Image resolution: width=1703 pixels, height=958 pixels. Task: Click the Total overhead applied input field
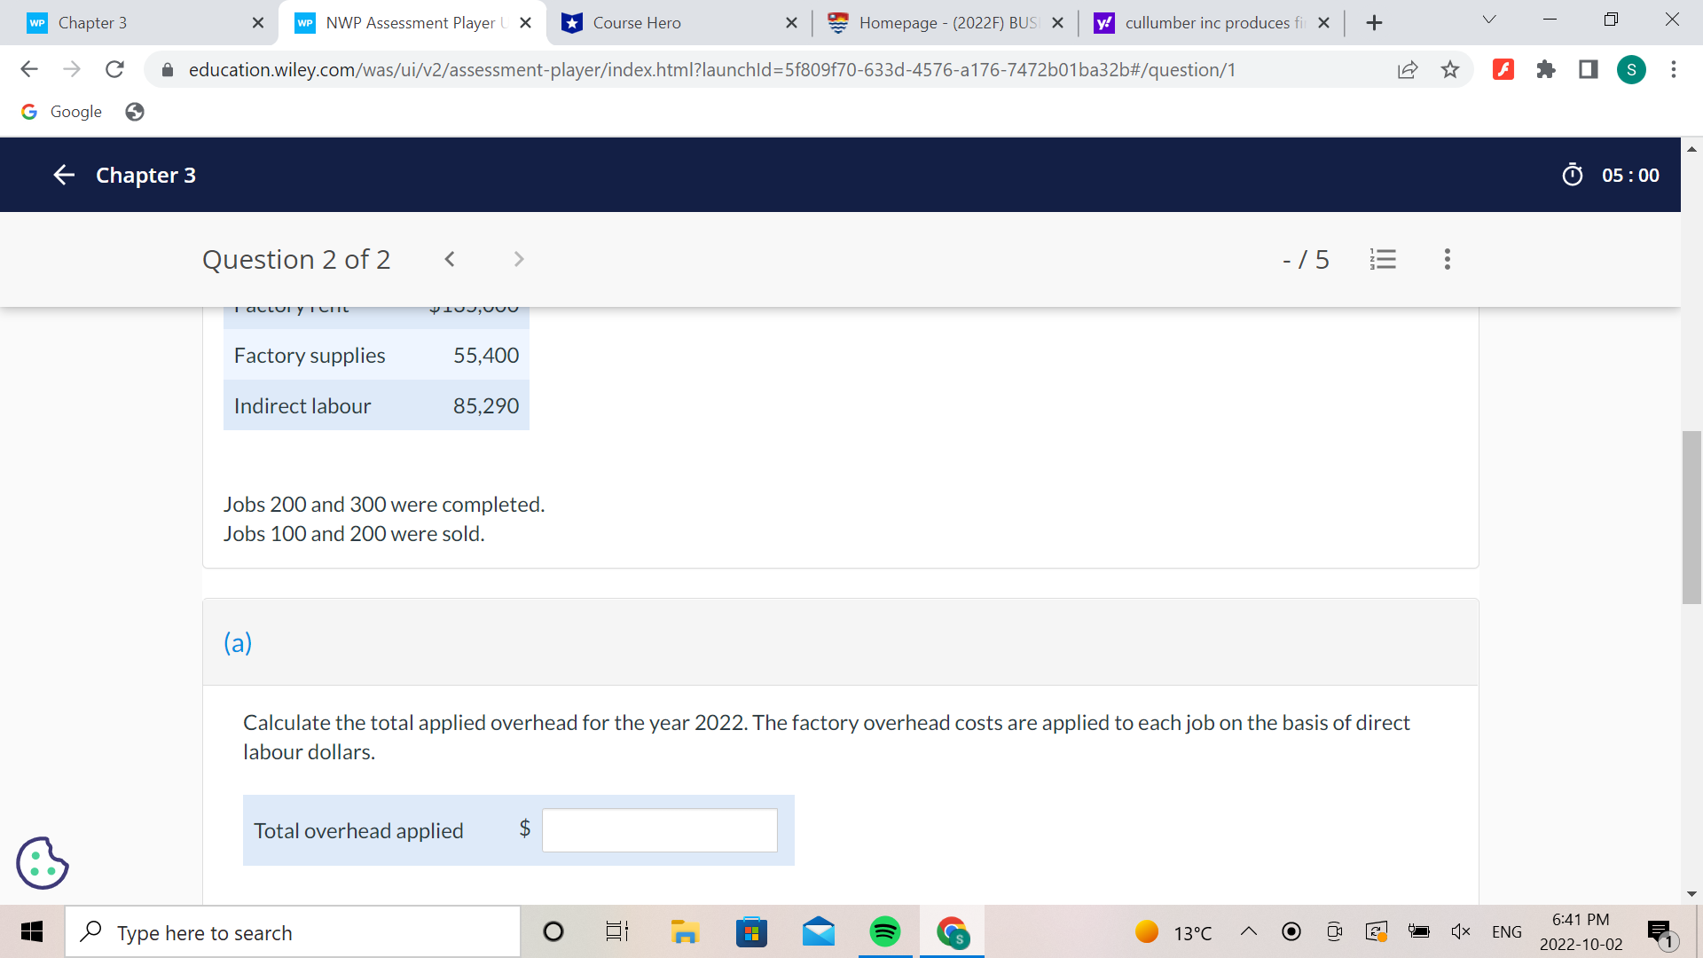click(658, 829)
